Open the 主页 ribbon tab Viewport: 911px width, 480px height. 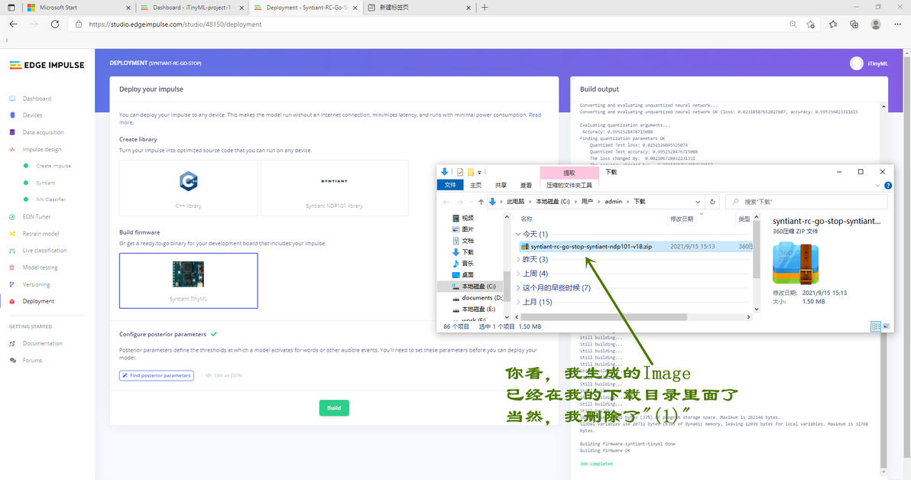(476, 186)
